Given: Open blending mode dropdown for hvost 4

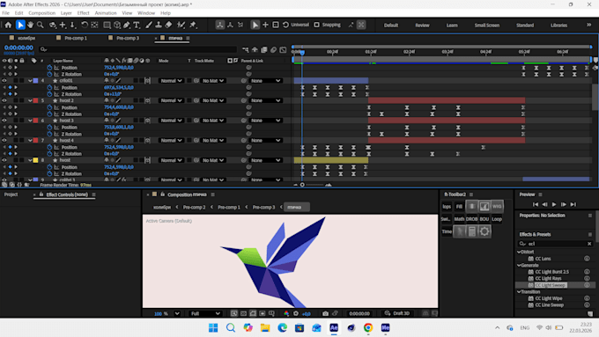Looking at the screenshot, I should (x=171, y=140).
